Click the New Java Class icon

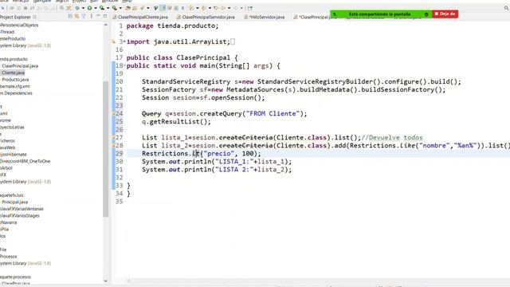pos(135,8)
